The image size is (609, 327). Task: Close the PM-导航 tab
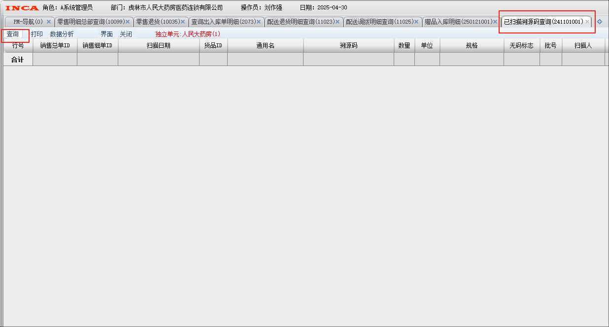[49, 22]
